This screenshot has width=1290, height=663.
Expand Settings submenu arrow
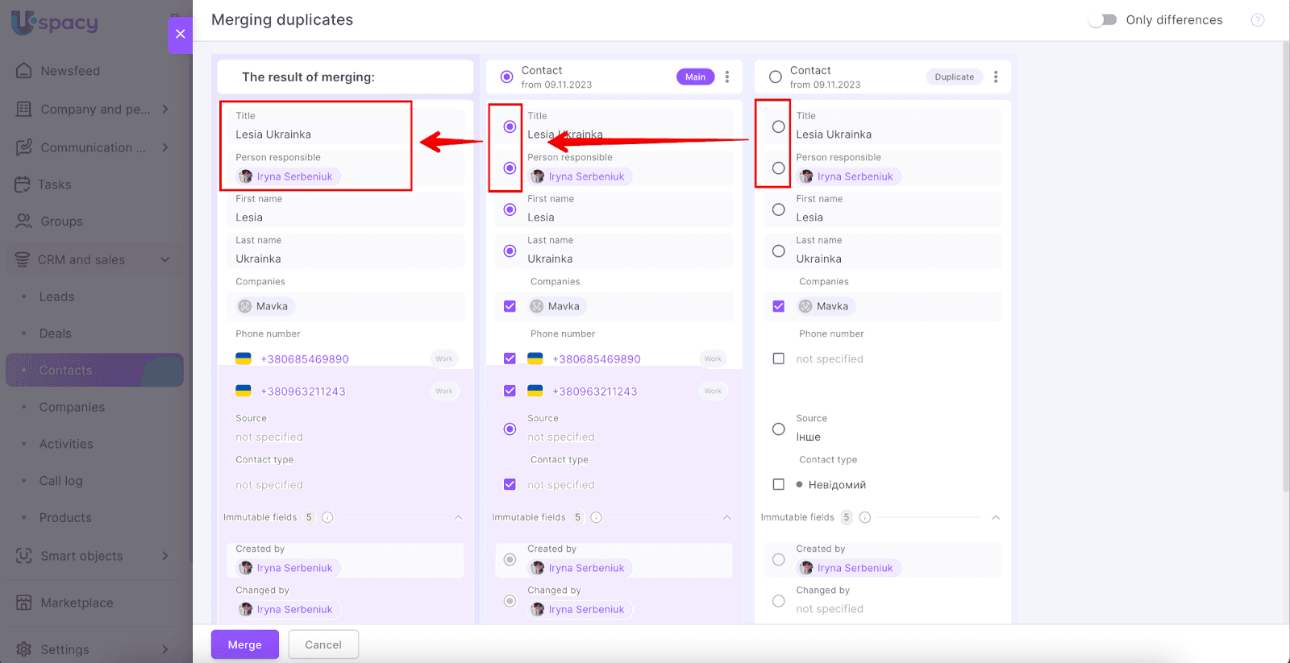165,649
